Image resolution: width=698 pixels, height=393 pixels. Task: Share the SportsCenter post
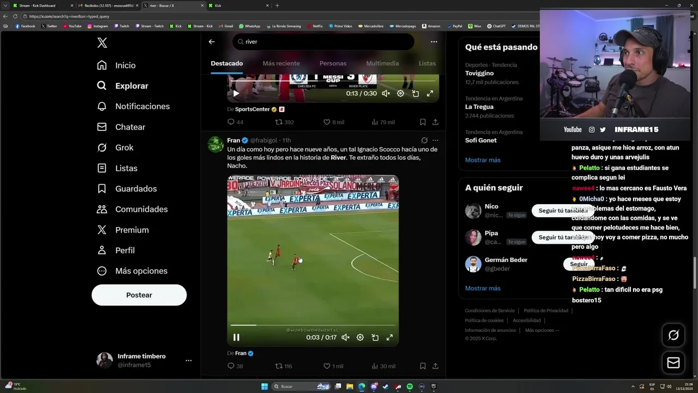click(435, 122)
